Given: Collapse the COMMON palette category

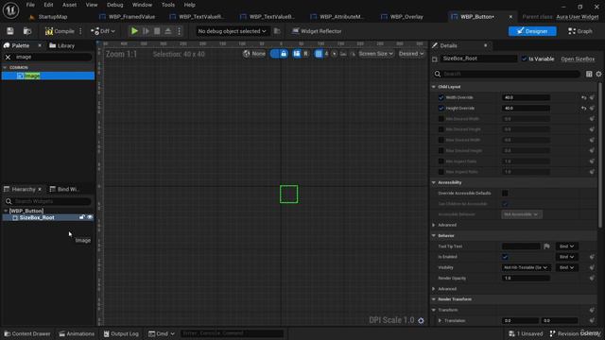Looking at the screenshot, I should [5, 67].
